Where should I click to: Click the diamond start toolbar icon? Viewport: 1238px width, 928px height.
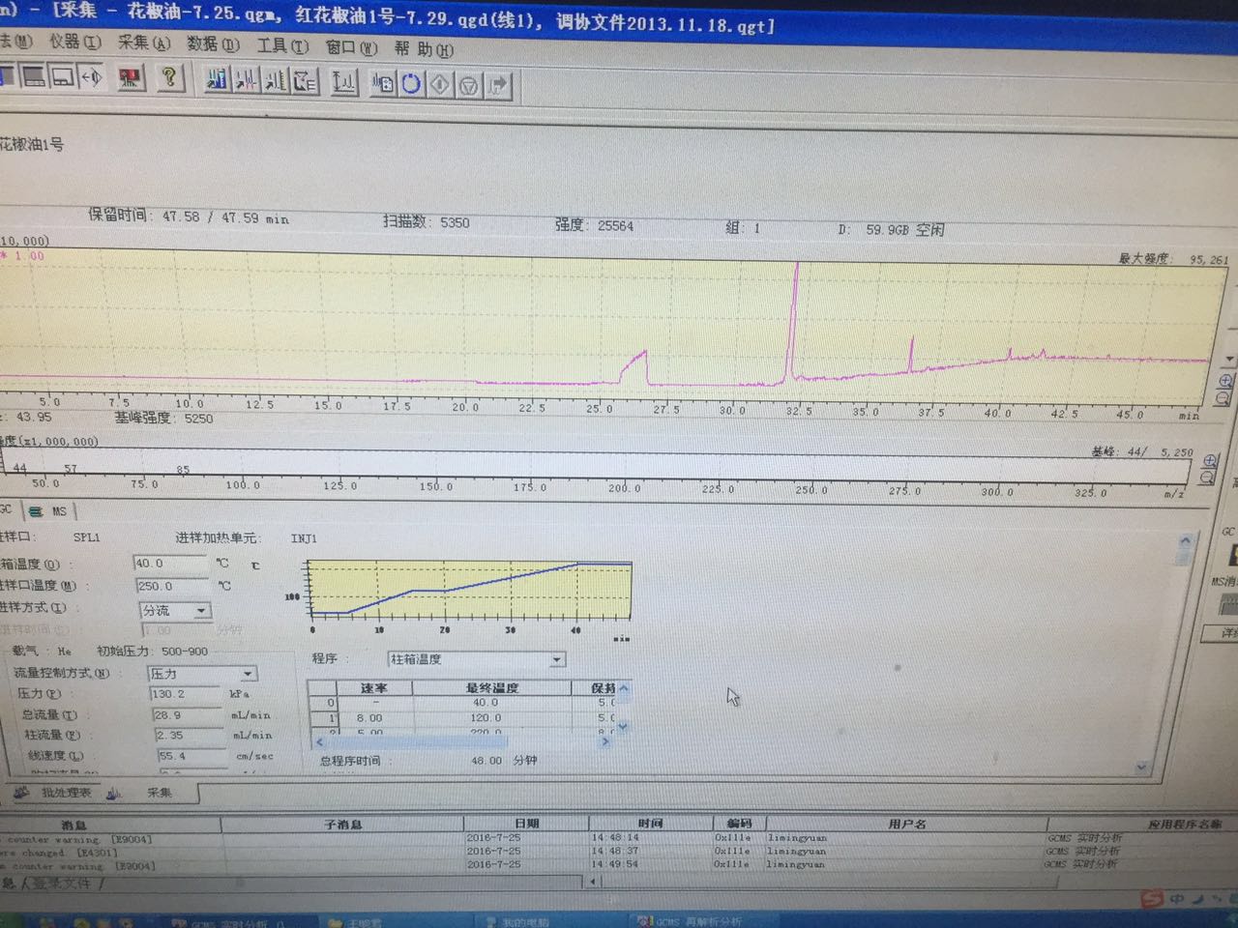pos(440,85)
